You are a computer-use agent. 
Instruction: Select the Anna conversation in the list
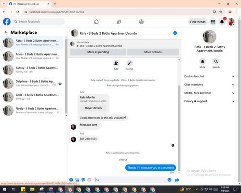pyautogui.click(x=32, y=56)
